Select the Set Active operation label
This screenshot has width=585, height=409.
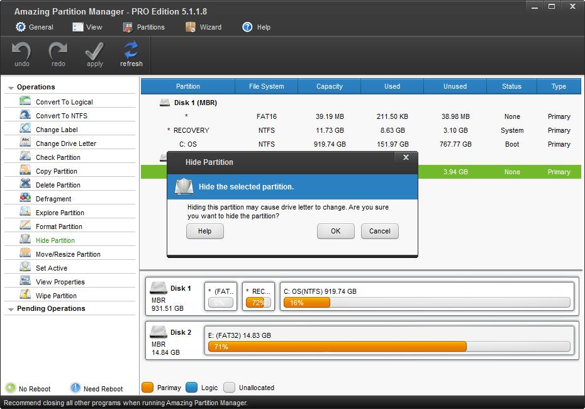click(52, 268)
